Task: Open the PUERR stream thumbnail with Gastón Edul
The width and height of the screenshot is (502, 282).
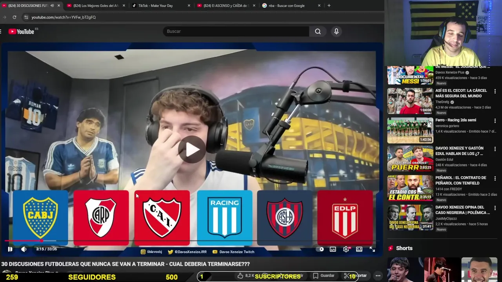Action: pyautogui.click(x=410, y=159)
